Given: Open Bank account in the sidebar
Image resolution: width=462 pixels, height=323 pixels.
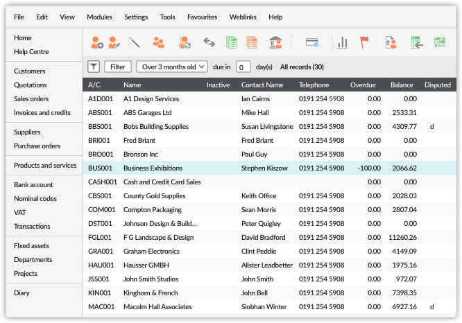Looking at the screenshot, I should tap(33, 184).
